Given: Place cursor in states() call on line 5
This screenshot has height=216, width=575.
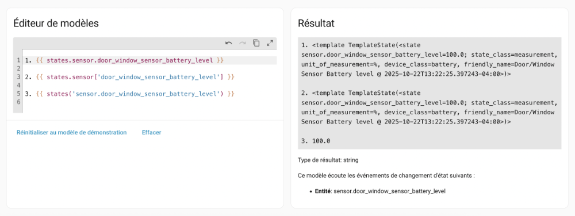Looking at the screenshot, I should 129,94.
